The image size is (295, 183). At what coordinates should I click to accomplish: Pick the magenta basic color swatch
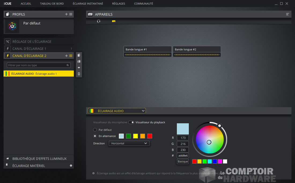point(220,161)
